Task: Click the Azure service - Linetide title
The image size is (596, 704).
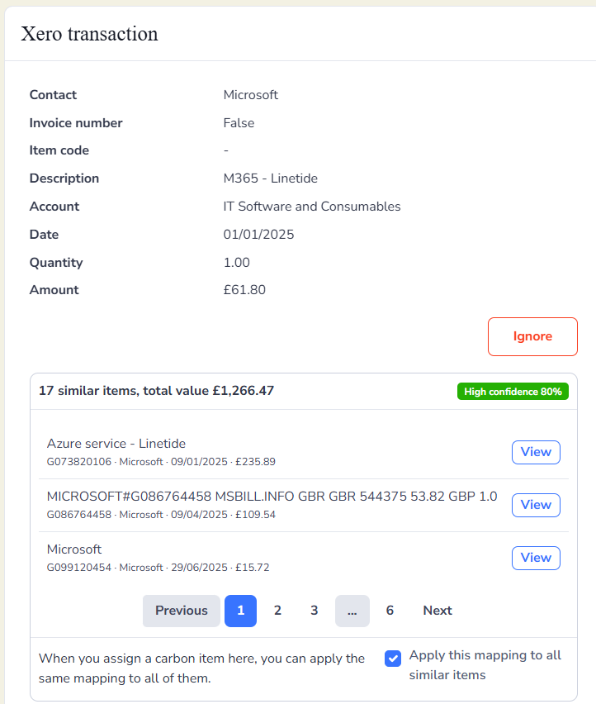Action: [x=116, y=444]
